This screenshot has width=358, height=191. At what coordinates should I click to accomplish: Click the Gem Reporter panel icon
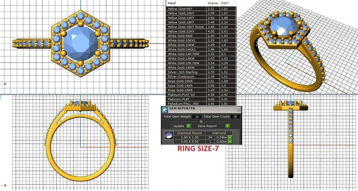pos(165,109)
